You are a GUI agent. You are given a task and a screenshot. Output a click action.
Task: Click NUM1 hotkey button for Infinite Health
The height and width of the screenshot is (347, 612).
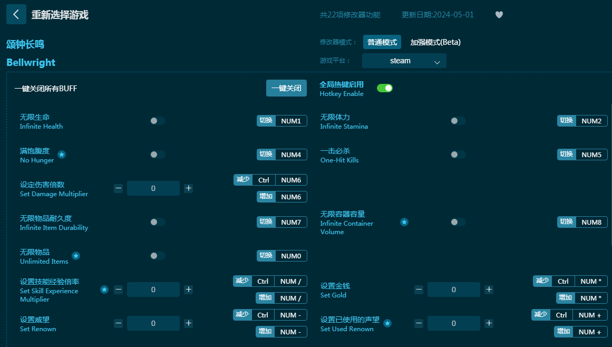click(x=282, y=121)
